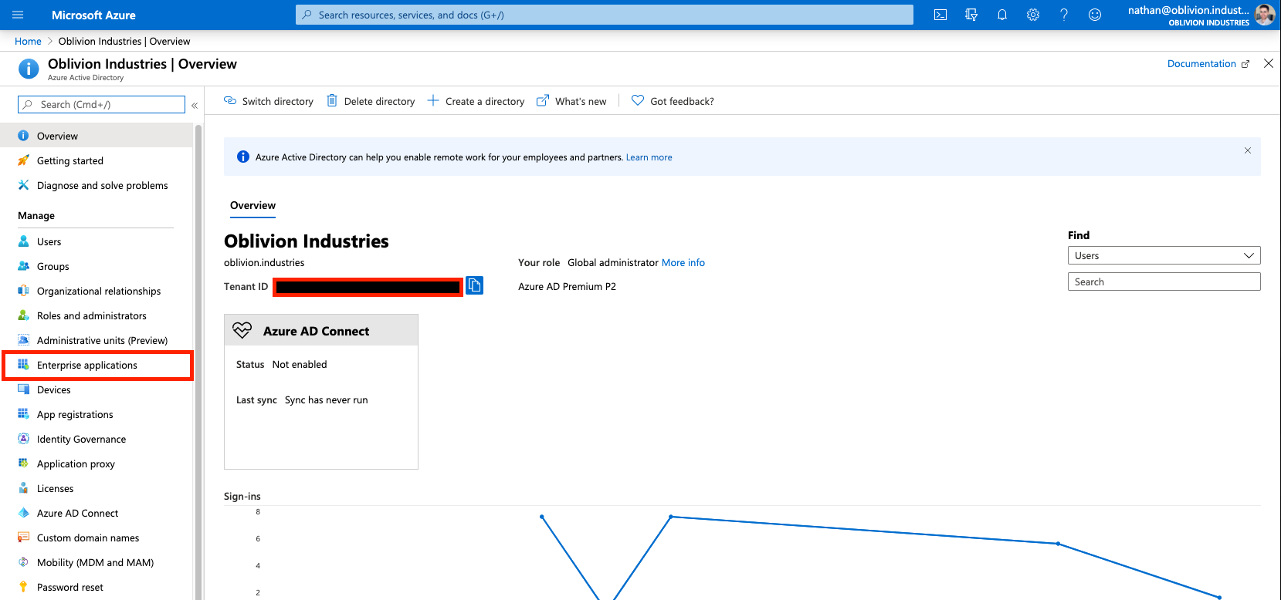Dismiss the remote work info banner
This screenshot has width=1281, height=600.
(1247, 150)
